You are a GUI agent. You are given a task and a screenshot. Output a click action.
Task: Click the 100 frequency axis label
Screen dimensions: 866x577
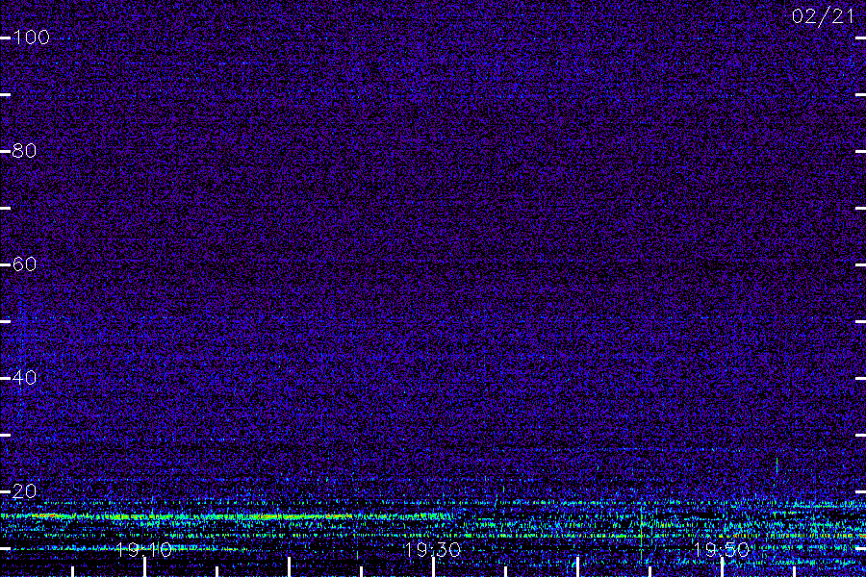point(31,38)
